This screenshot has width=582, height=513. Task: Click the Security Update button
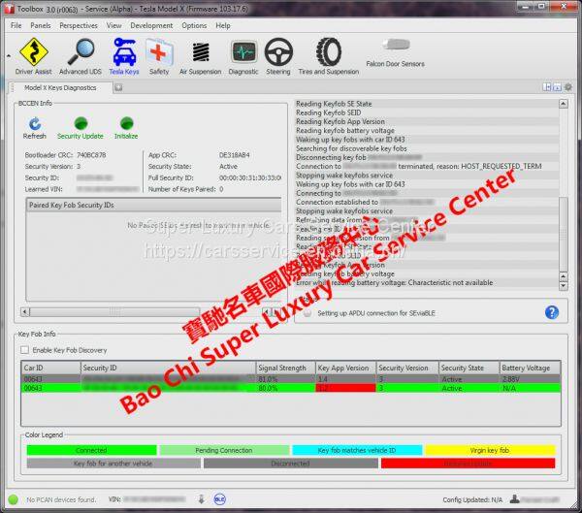click(x=80, y=127)
